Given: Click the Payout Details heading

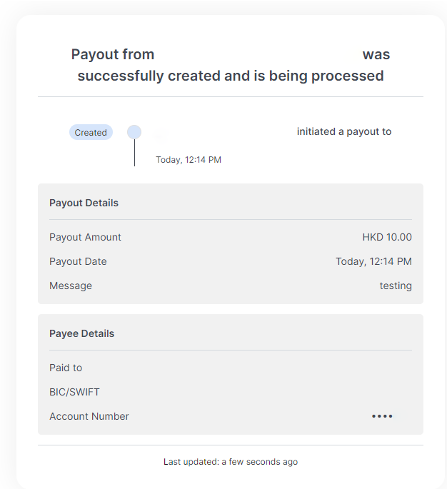Looking at the screenshot, I should (x=84, y=203).
